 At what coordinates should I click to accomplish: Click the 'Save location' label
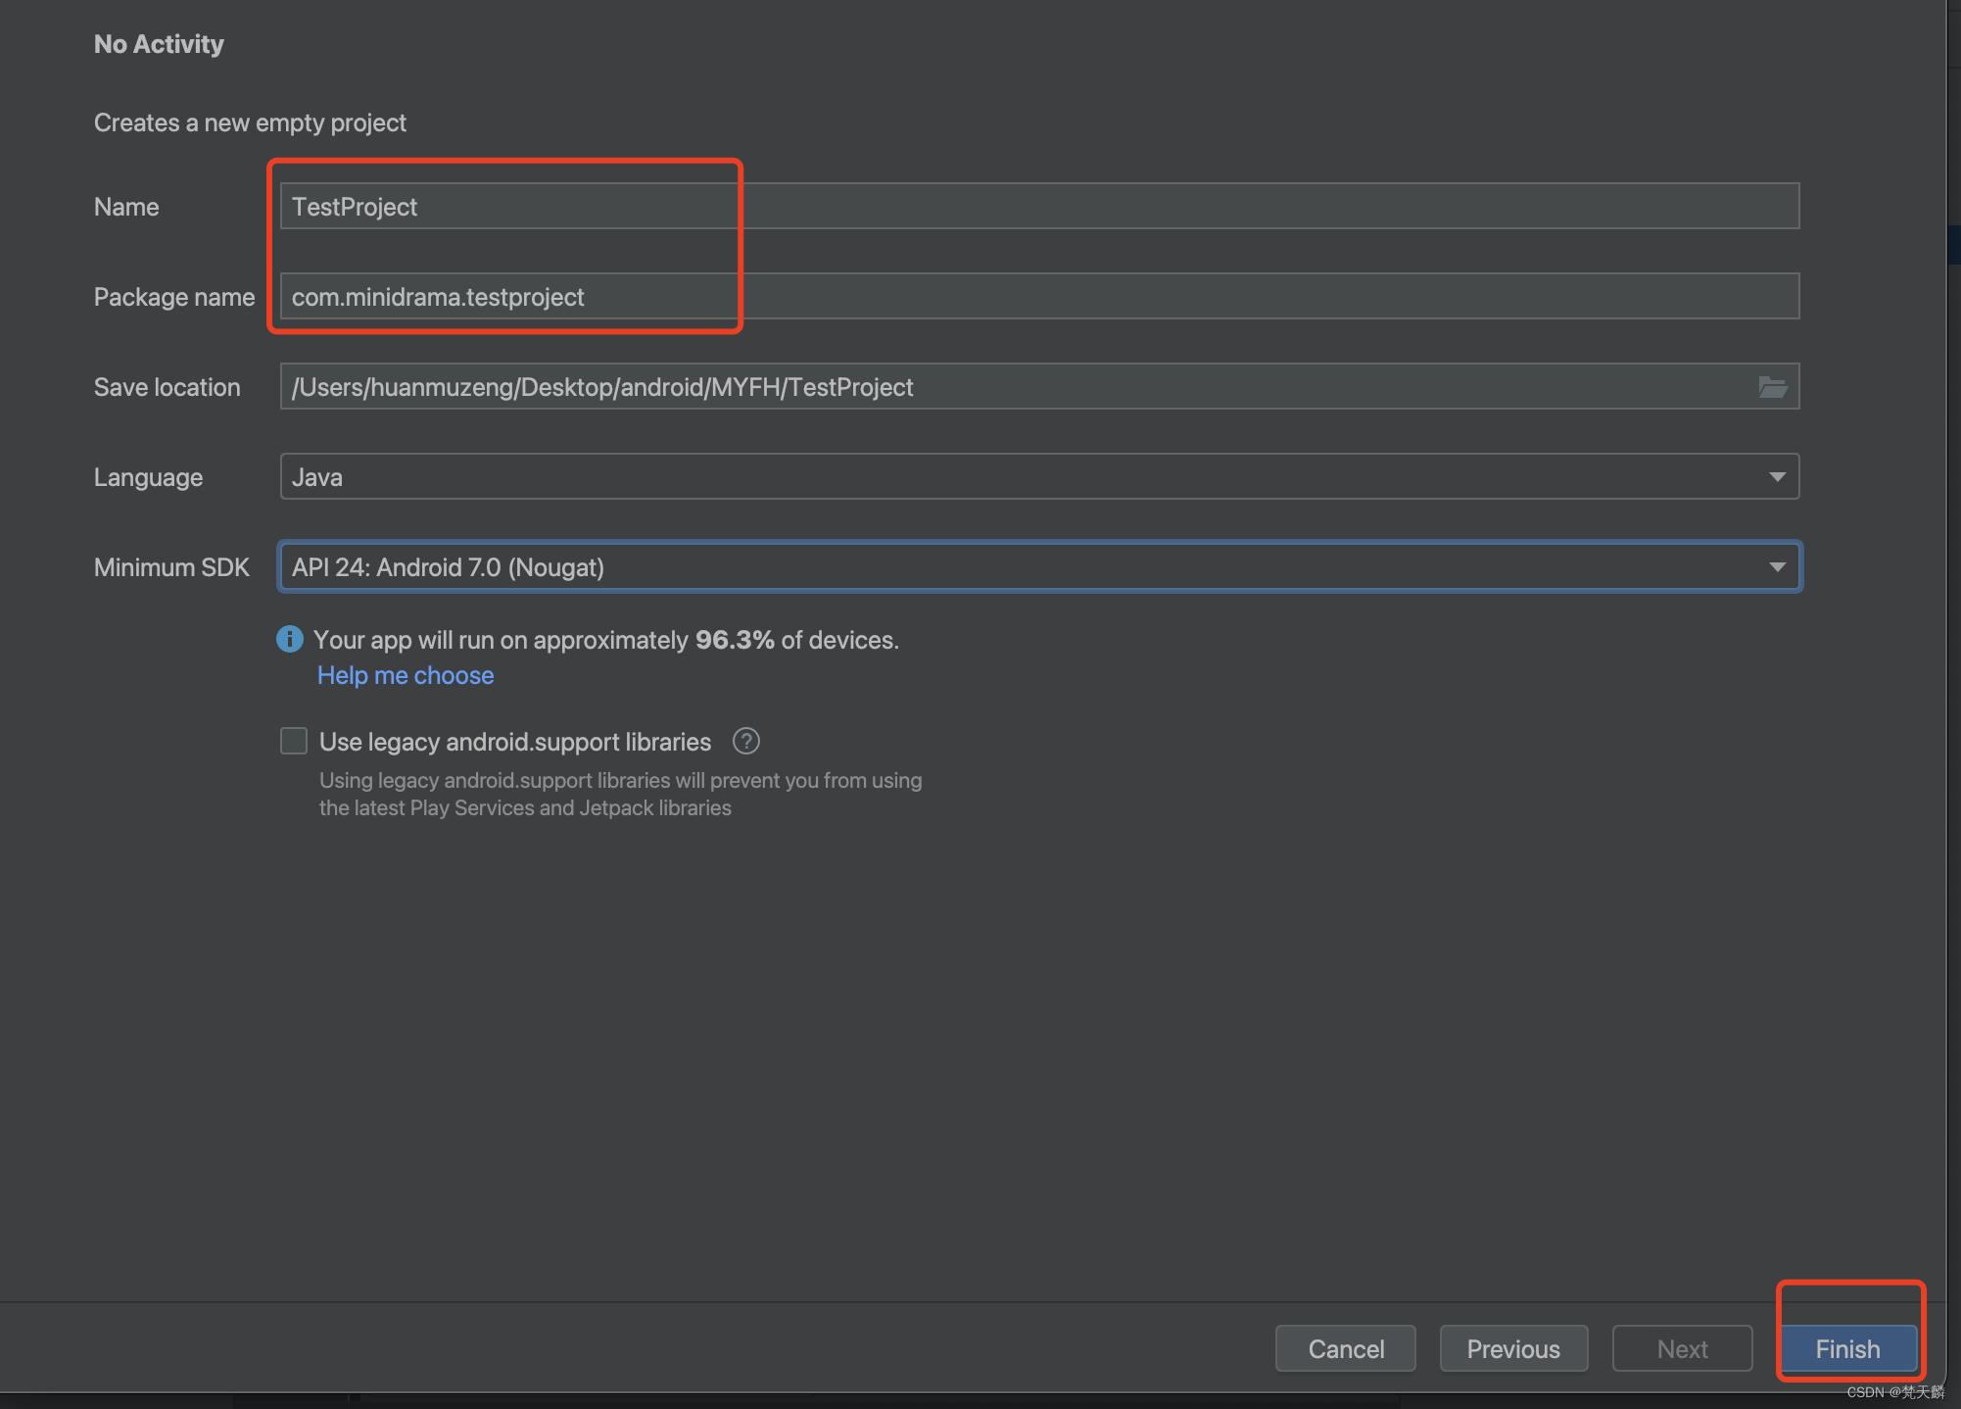point(167,387)
